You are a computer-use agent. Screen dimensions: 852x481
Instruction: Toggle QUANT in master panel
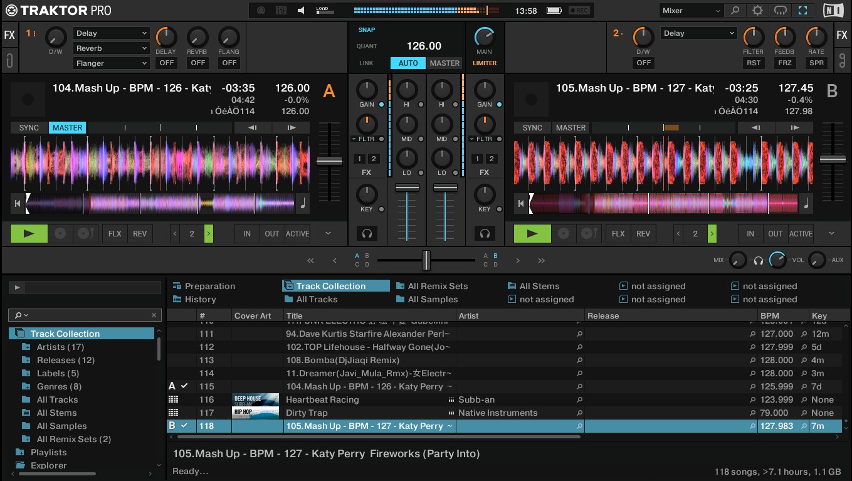pyautogui.click(x=367, y=46)
